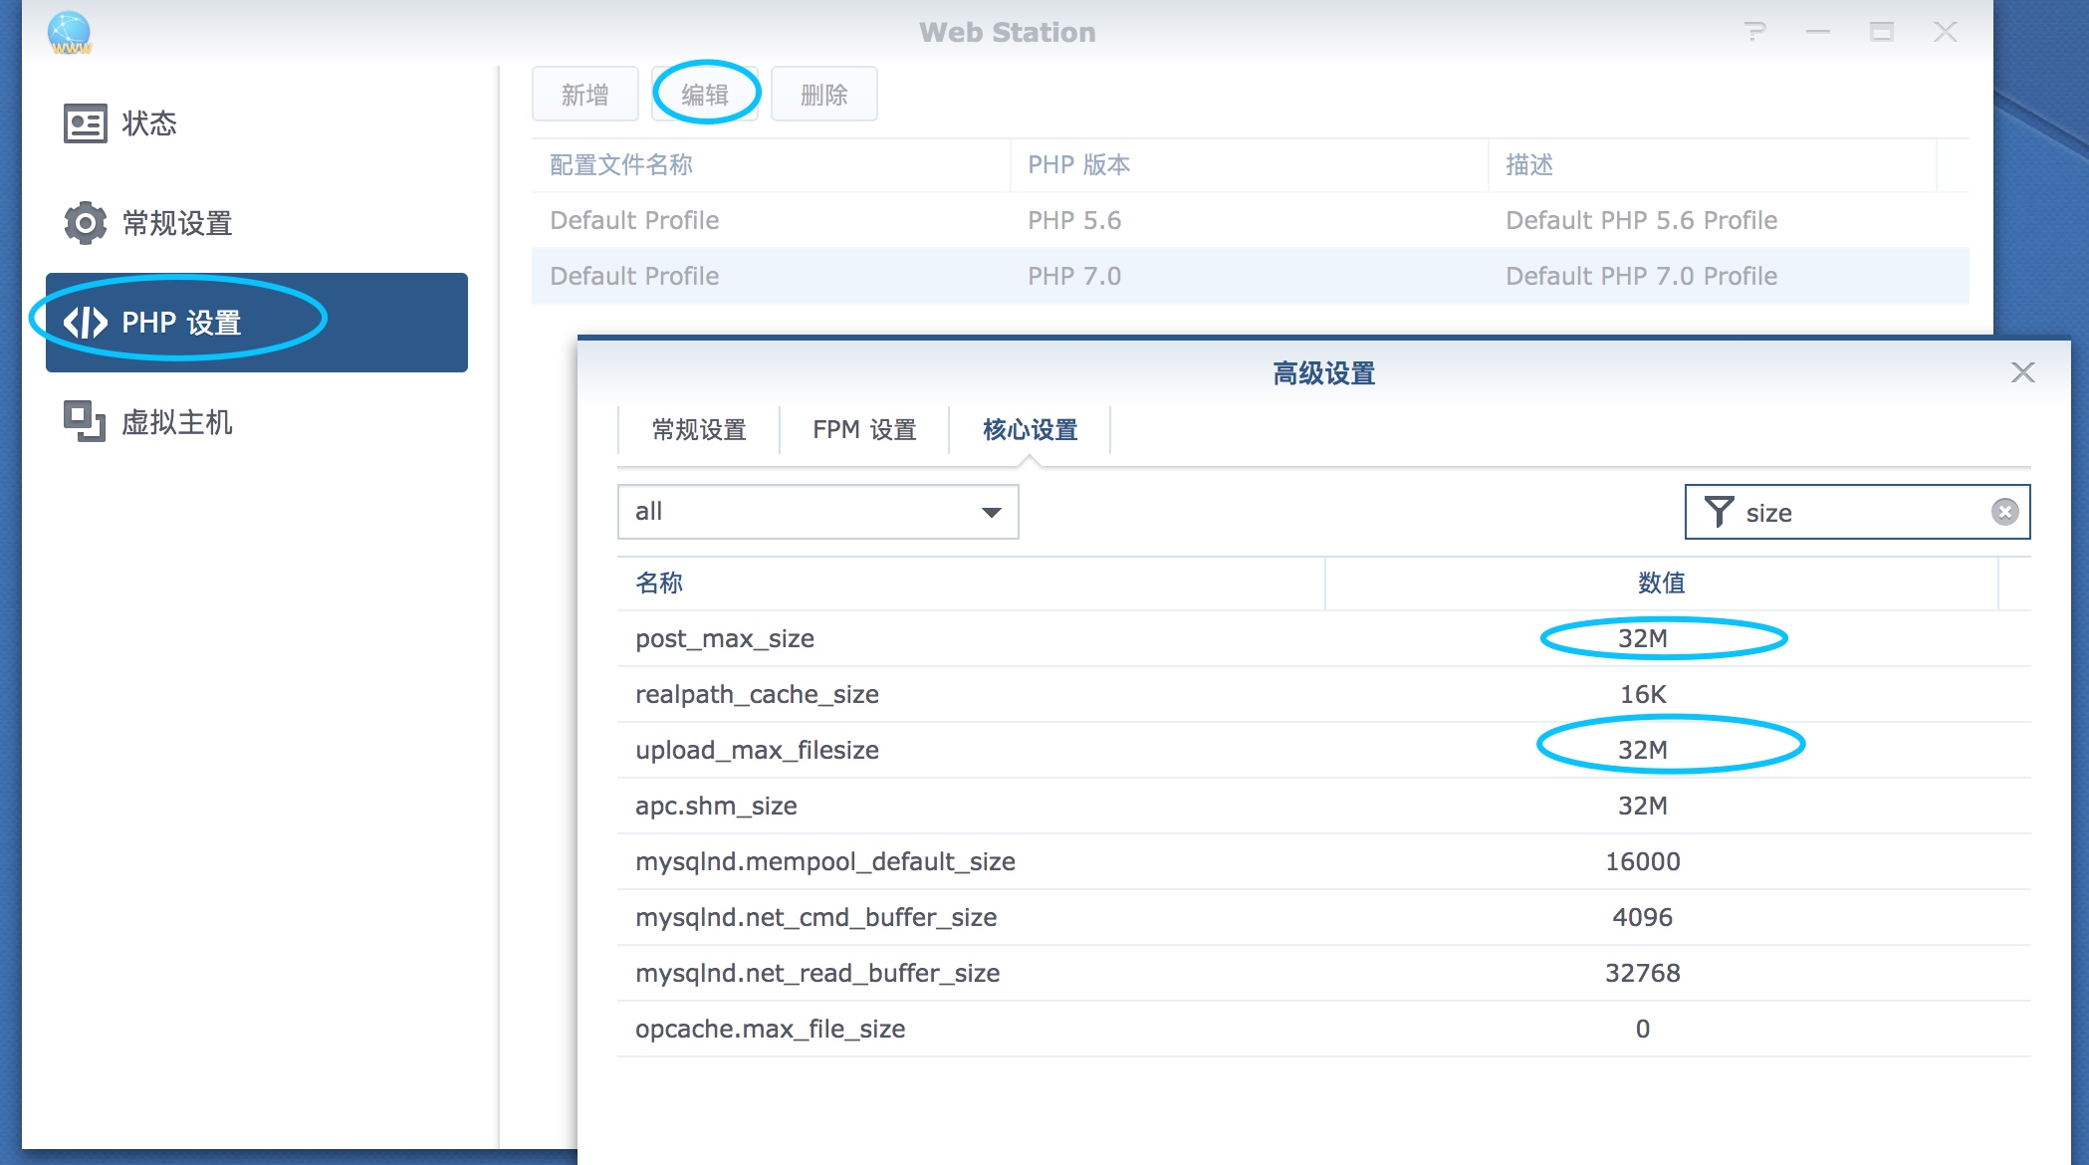
Task: Click the 新增 button
Action: [x=585, y=95]
